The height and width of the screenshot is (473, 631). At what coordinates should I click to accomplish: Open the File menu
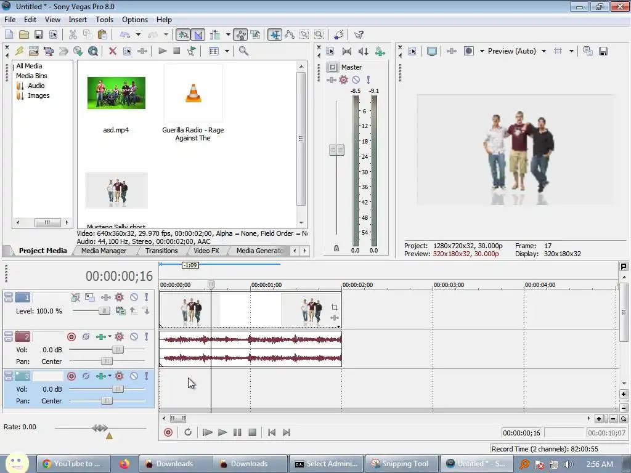[x=10, y=19]
